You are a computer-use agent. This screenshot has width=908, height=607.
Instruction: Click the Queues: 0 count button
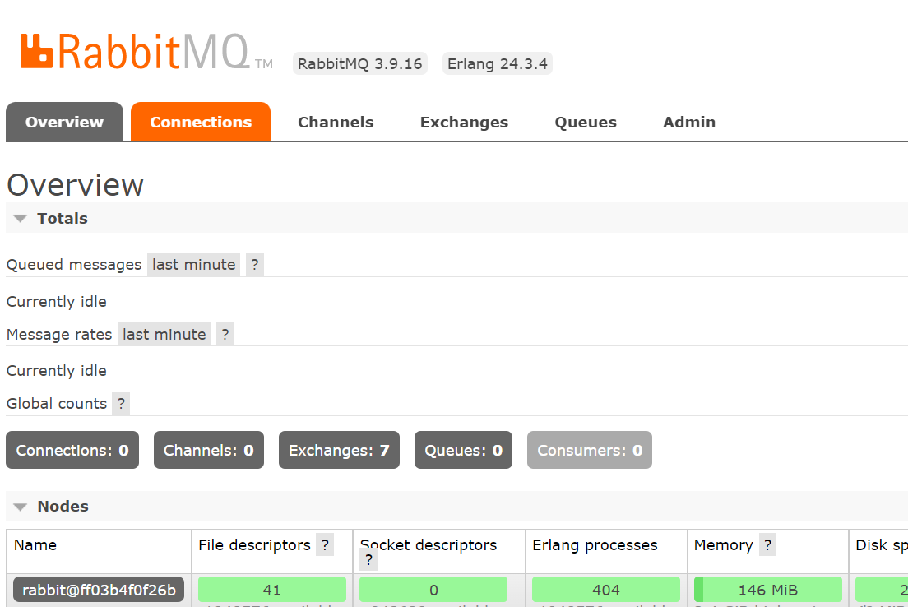[x=463, y=450]
